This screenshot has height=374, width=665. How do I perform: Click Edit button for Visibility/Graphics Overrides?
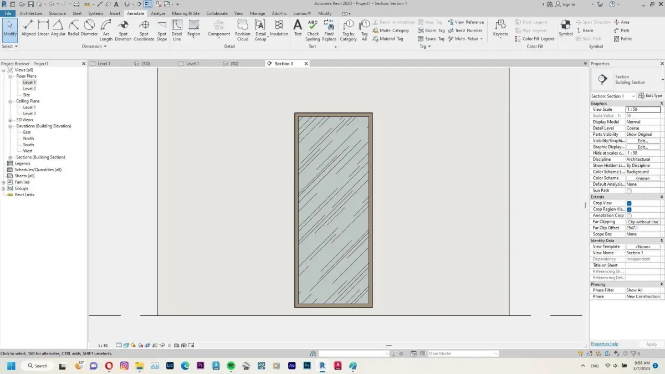[643, 141]
